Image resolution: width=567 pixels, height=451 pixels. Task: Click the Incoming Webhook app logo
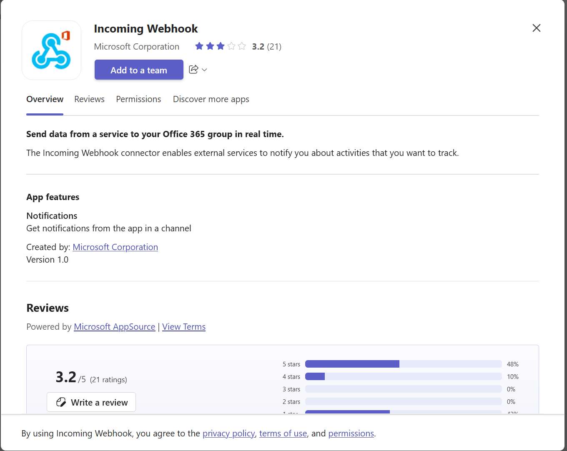pos(51,50)
